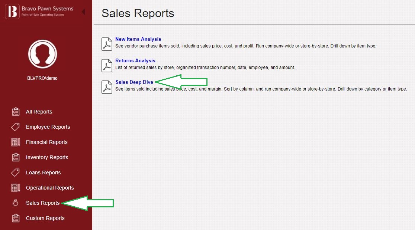This screenshot has height=230, width=415.
Task: Open Loans Reports
Action: coord(43,172)
